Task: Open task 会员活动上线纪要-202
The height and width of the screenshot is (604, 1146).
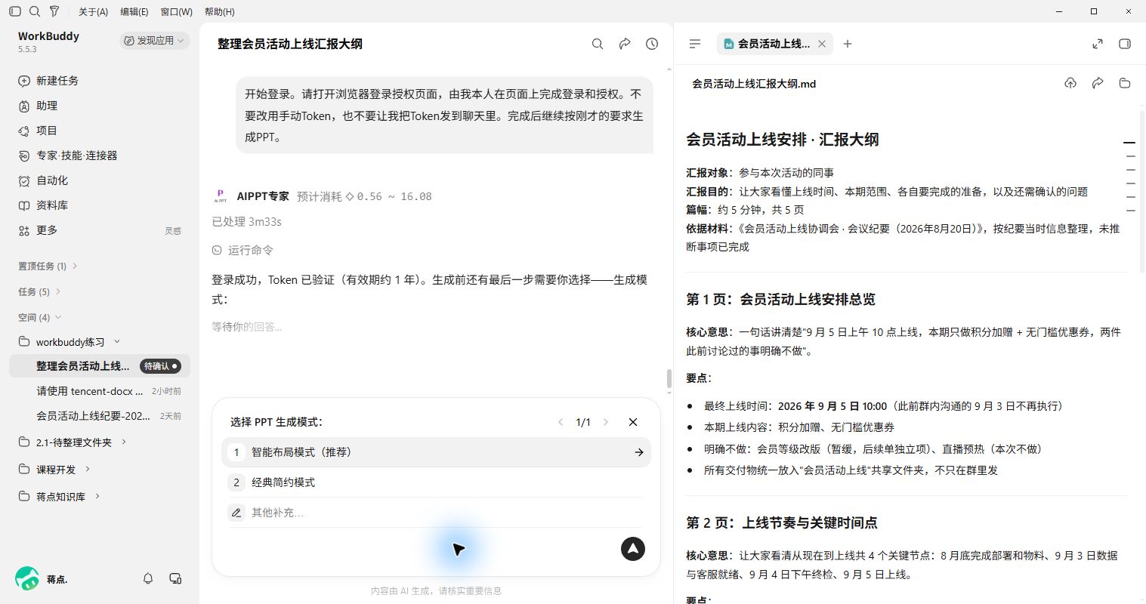Action: (100, 416)
